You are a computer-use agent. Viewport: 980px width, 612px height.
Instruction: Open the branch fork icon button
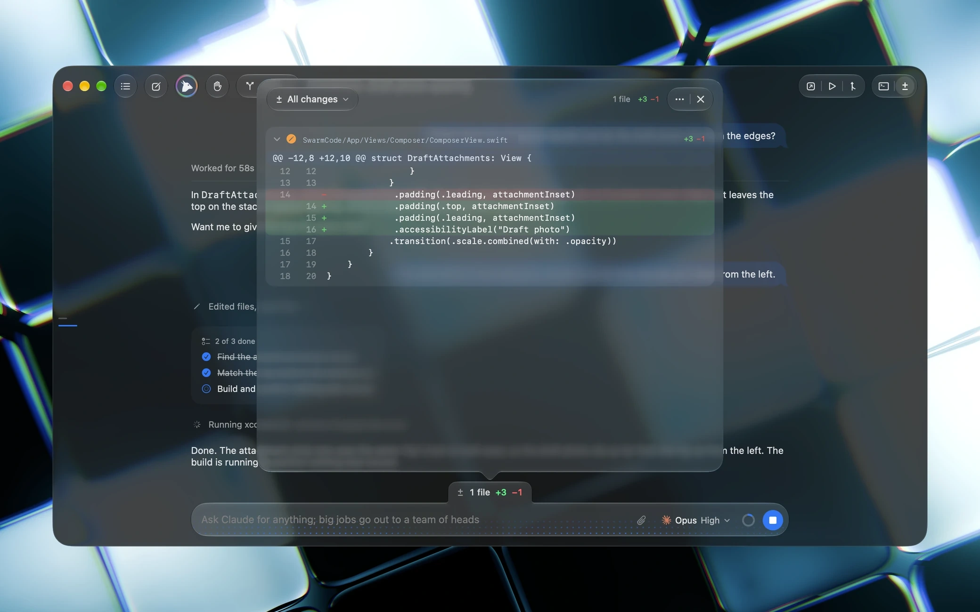(250, 86)
